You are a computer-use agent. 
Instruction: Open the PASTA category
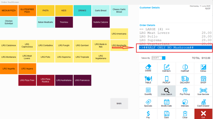point(46,10)
